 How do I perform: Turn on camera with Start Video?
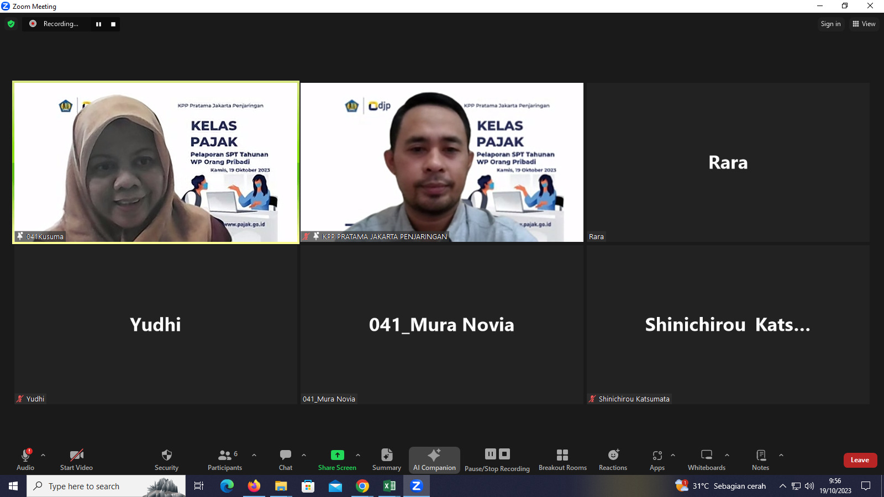click(x=76, y=459)
